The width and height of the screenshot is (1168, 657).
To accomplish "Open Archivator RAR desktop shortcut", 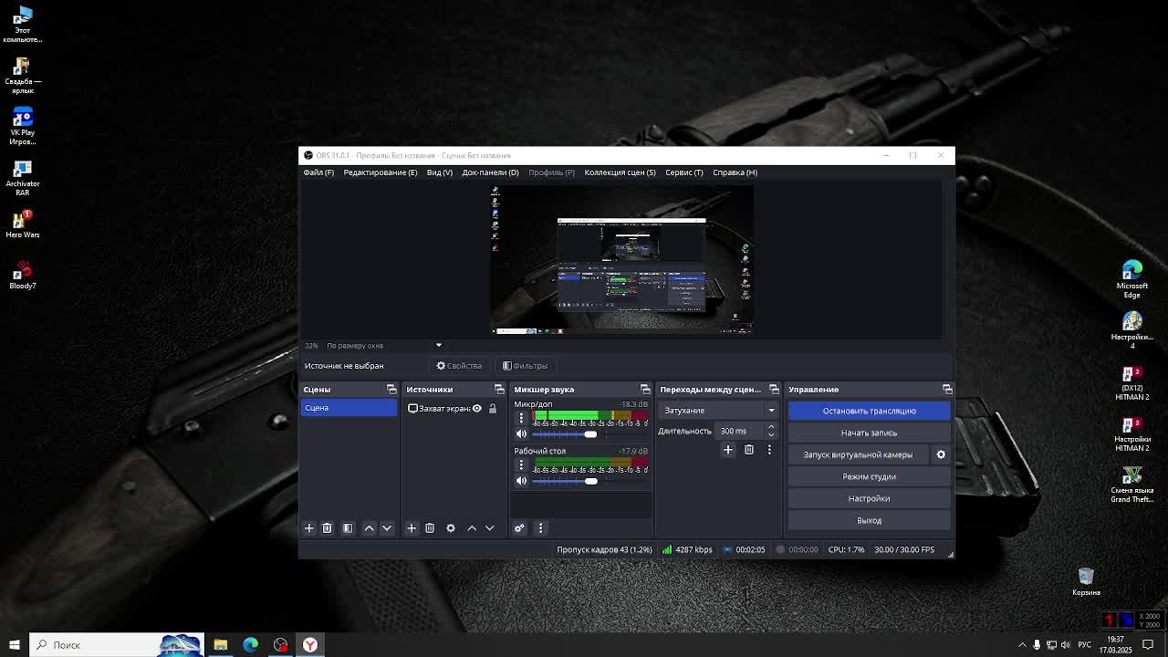I will coord(23,178).
